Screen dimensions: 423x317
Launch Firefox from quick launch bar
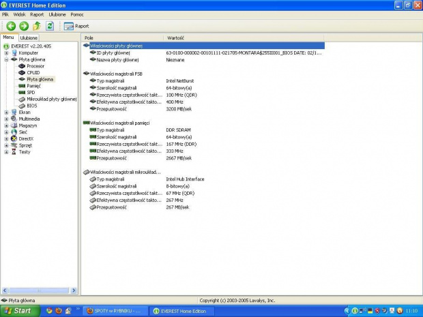(59, 311)
